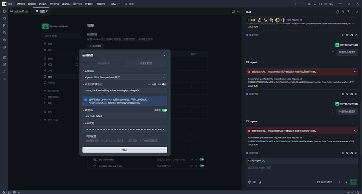Expand the chevron on ark-code-latest model row
The height and width of the screenshot is (194, 362).
(191, 159)
